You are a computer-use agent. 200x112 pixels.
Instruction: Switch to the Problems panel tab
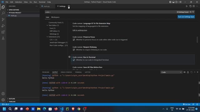46,72
